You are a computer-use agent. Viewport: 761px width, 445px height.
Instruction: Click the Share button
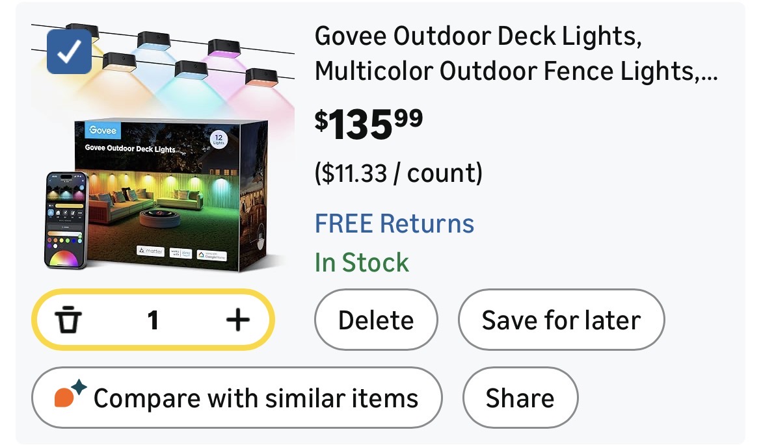point(520,398)
